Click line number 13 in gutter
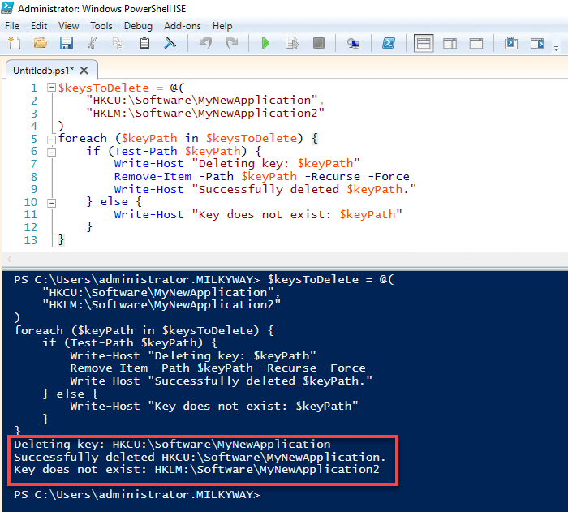 point(31,240)
